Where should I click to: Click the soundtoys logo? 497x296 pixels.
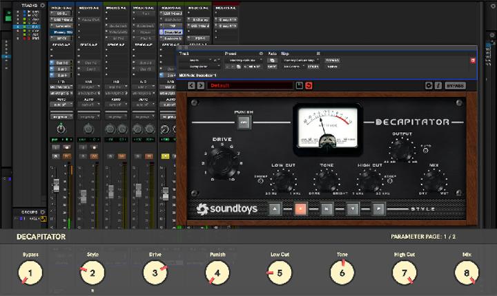click(227, 209)
